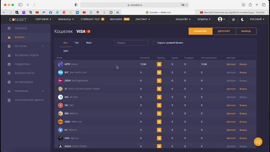Click the transfer icon in the SPC row

click(159, 72)
